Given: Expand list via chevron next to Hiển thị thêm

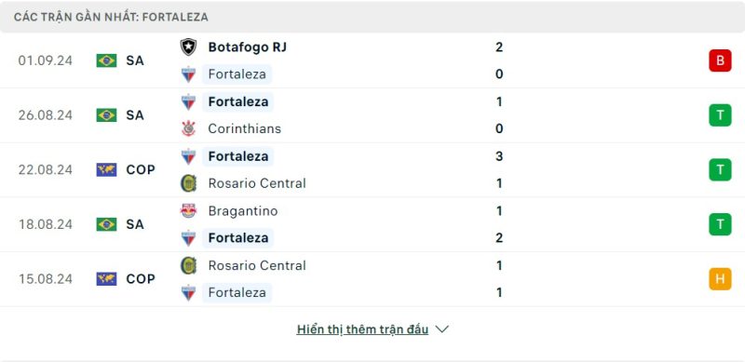Looking at the screenshot, I should 441,329.
